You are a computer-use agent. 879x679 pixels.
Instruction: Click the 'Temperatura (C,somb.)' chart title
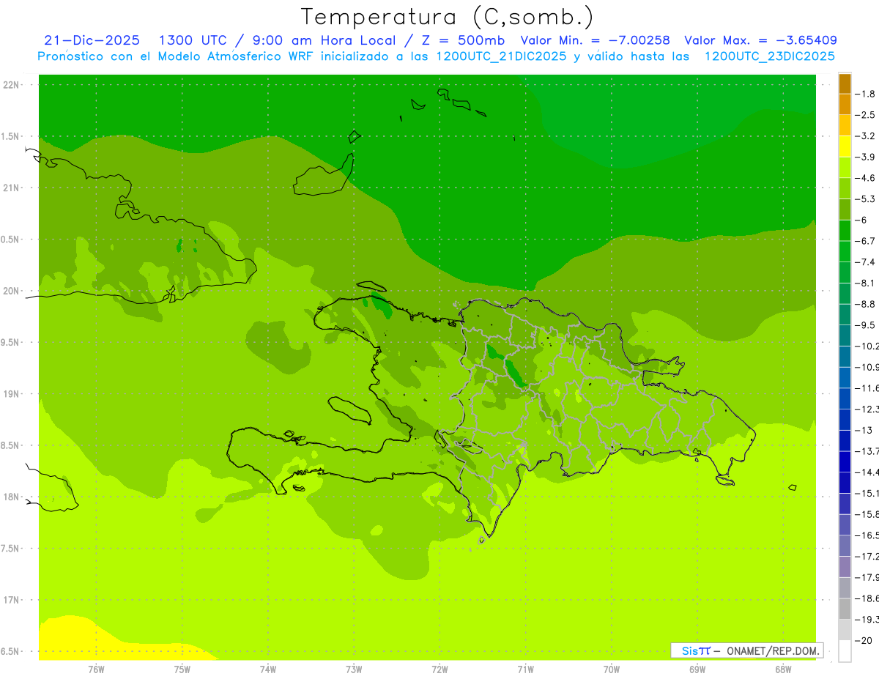[x=447, y=17]
